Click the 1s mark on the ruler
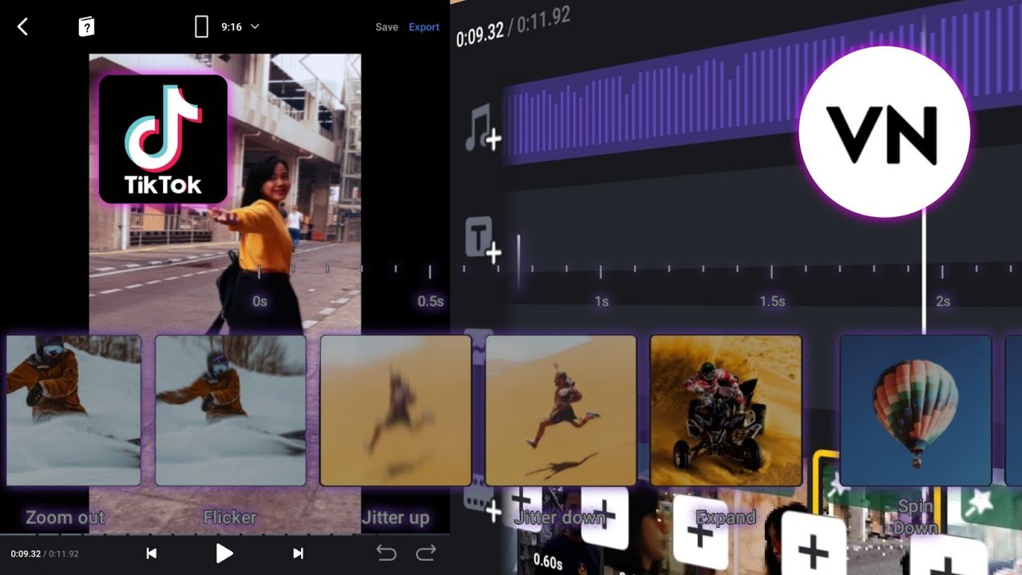 point(601,302)
